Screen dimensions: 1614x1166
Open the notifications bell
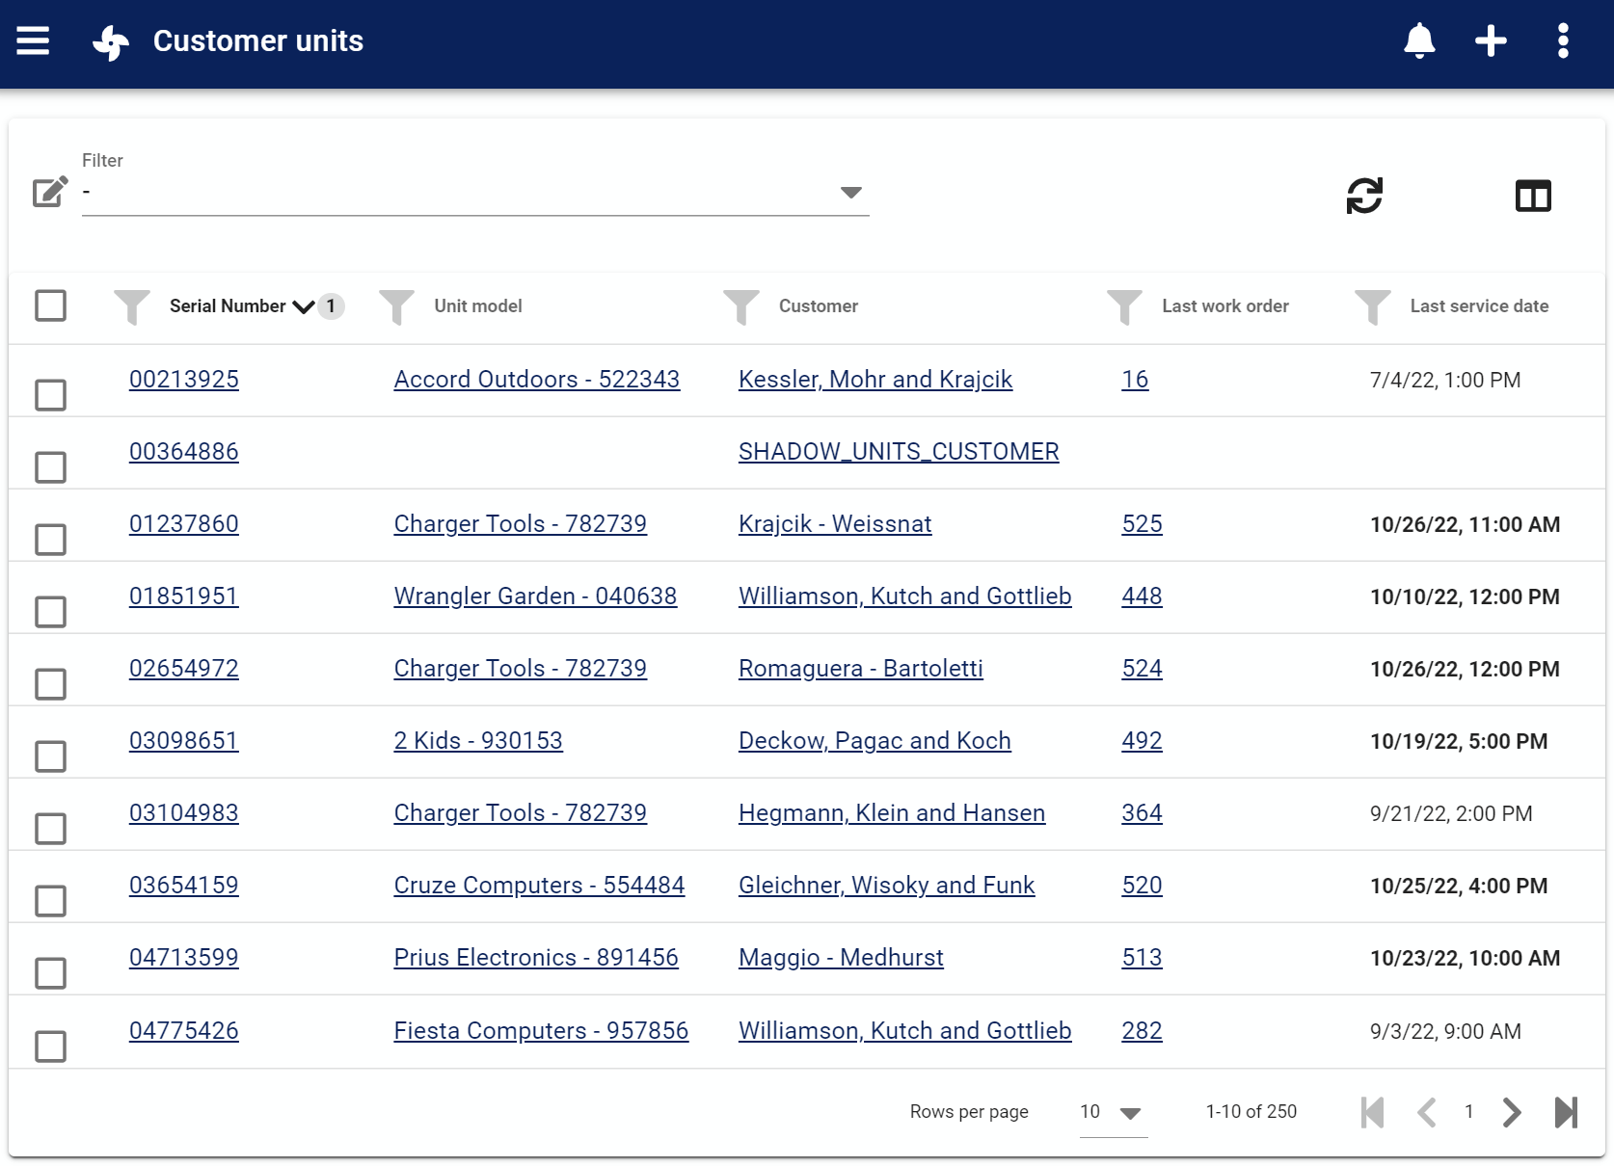[1419, 40]
